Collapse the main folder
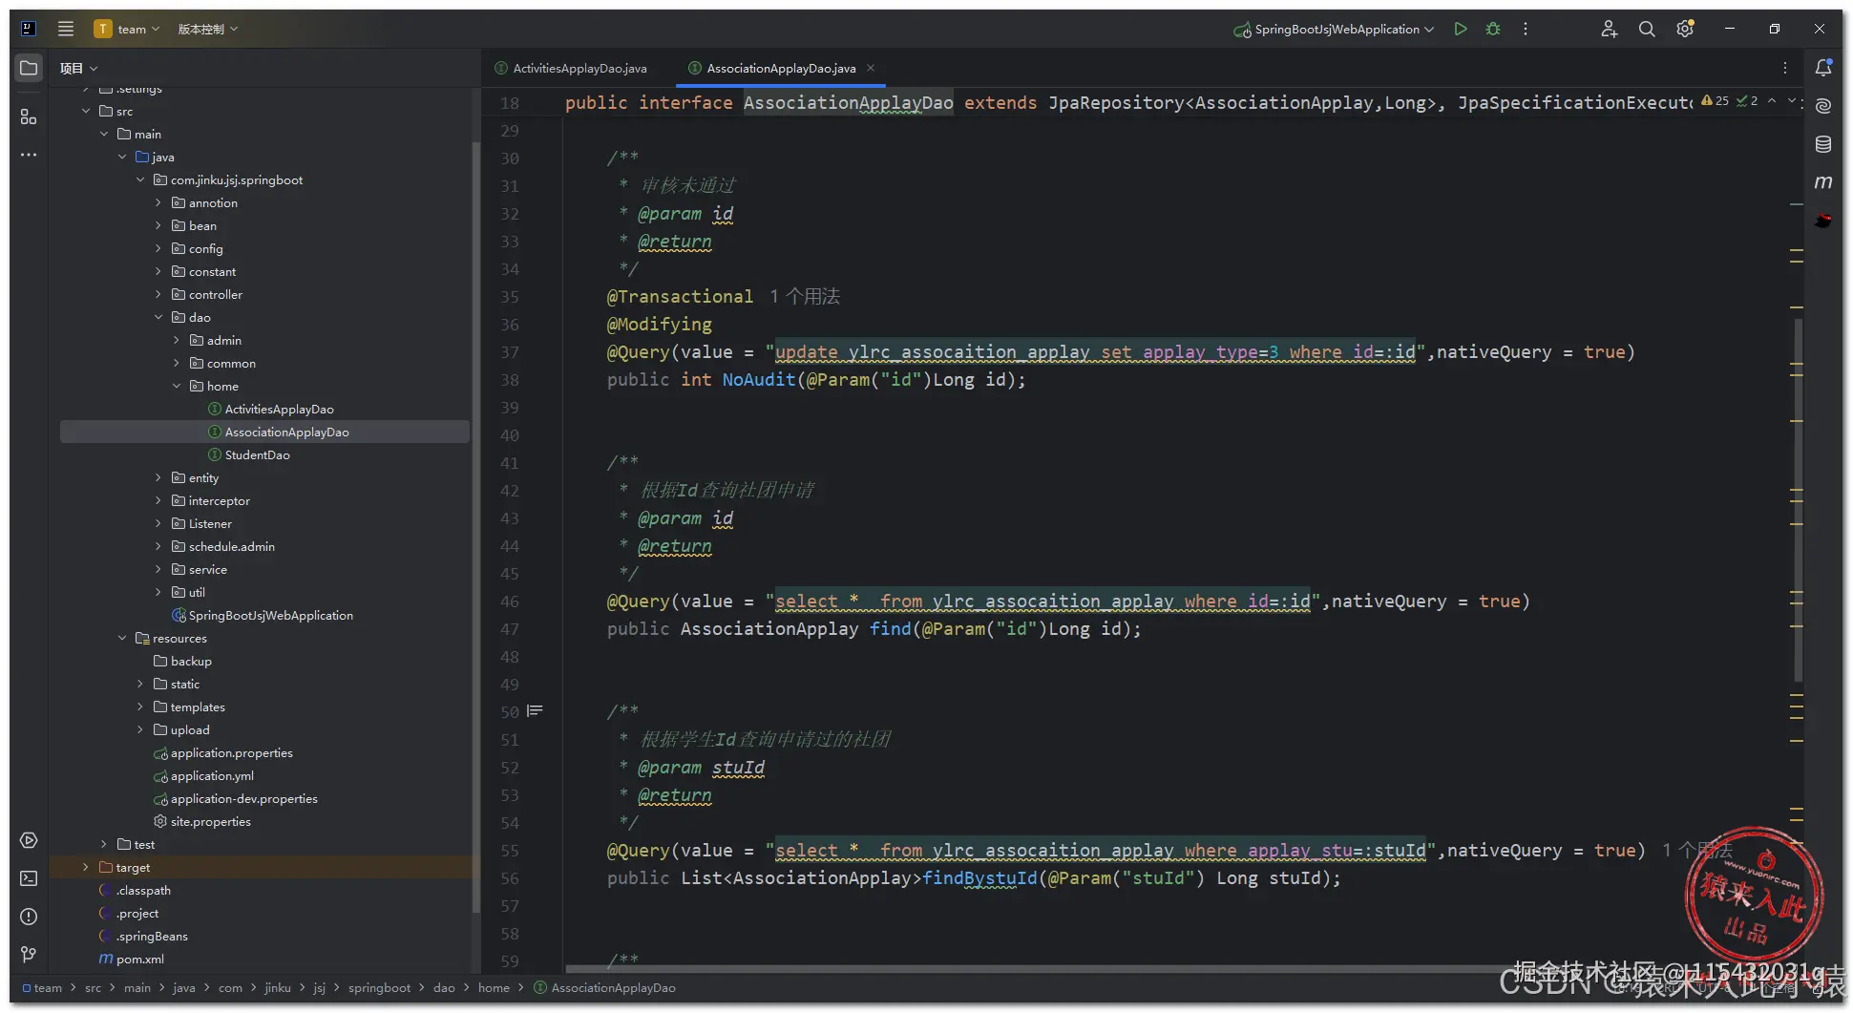 [x=104, y=134]
